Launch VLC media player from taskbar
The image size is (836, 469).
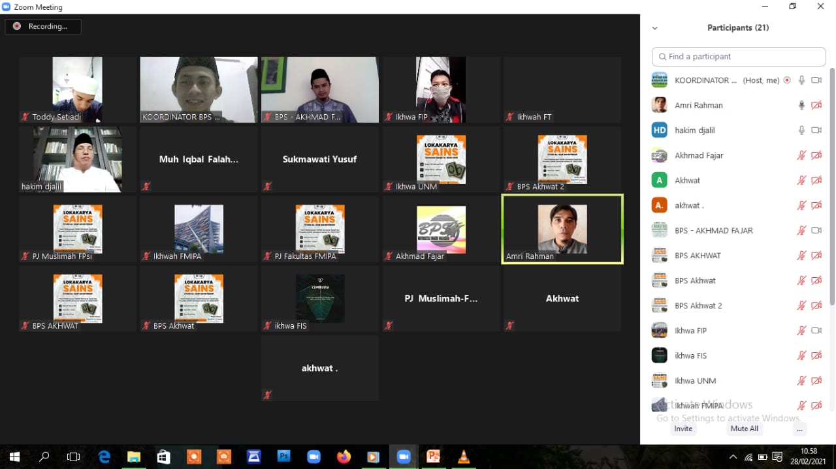point(464,457)
